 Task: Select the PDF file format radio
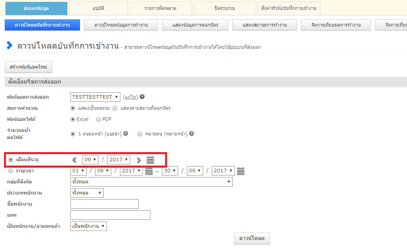98,119
